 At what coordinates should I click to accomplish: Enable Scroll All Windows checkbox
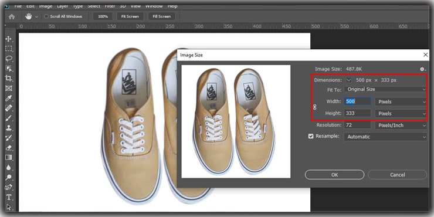[x=46, y=16]
